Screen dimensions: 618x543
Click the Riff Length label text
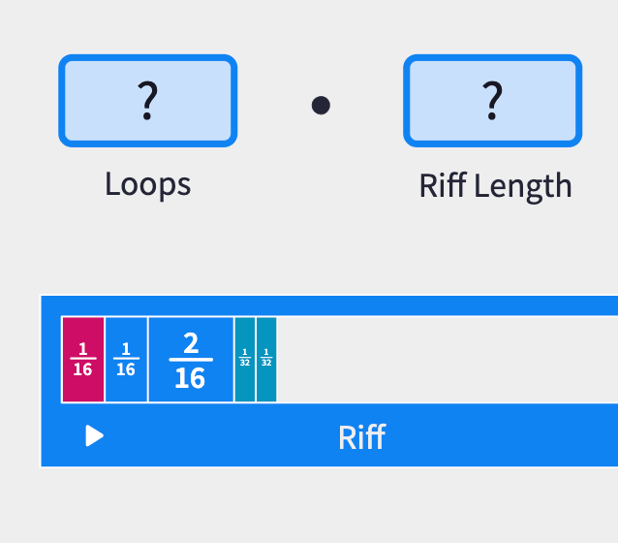pos(495,185)
